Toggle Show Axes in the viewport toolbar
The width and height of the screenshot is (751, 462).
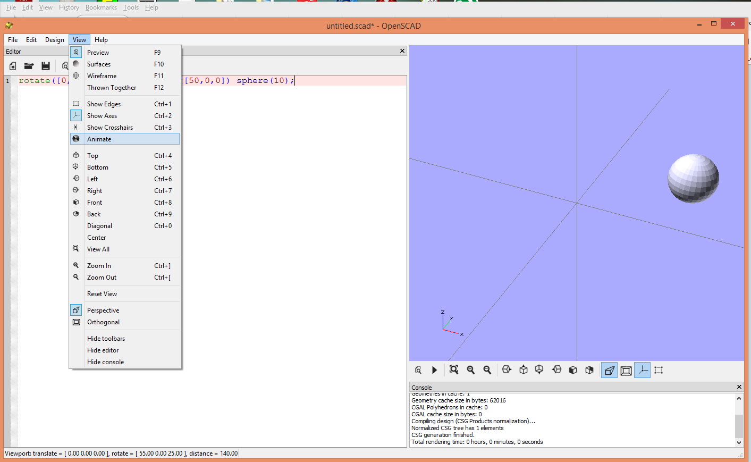[x=642, y=369]
